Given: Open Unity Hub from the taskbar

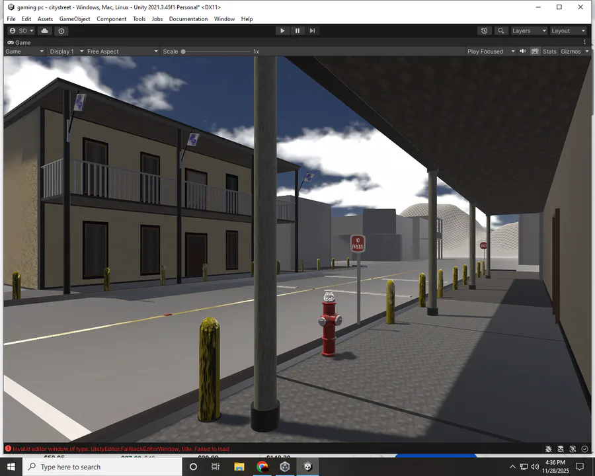Looking at the screenshot, I should (285, 467).
